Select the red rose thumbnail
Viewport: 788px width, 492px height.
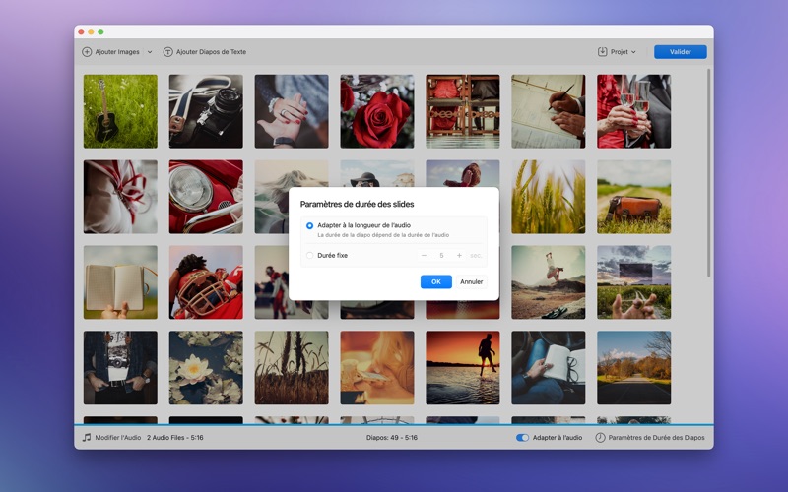click(x=377, y=111)
